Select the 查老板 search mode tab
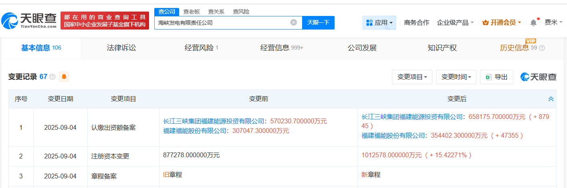The height and width of the screenshot is (188, 567). click(192, 12)
